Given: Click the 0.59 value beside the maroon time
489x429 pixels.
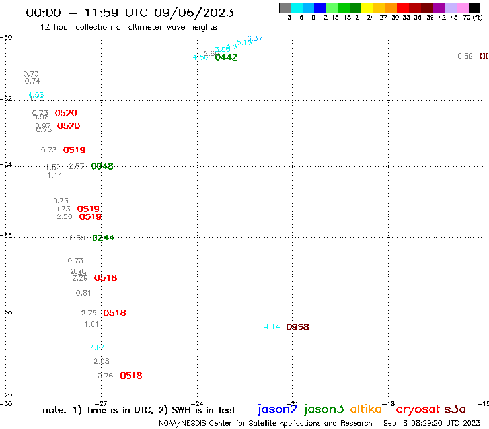Looking at the screenshot, I should click(465, 56).
